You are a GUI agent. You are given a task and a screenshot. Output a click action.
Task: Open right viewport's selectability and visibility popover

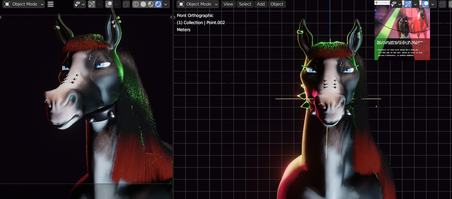[x=396, y=4]
